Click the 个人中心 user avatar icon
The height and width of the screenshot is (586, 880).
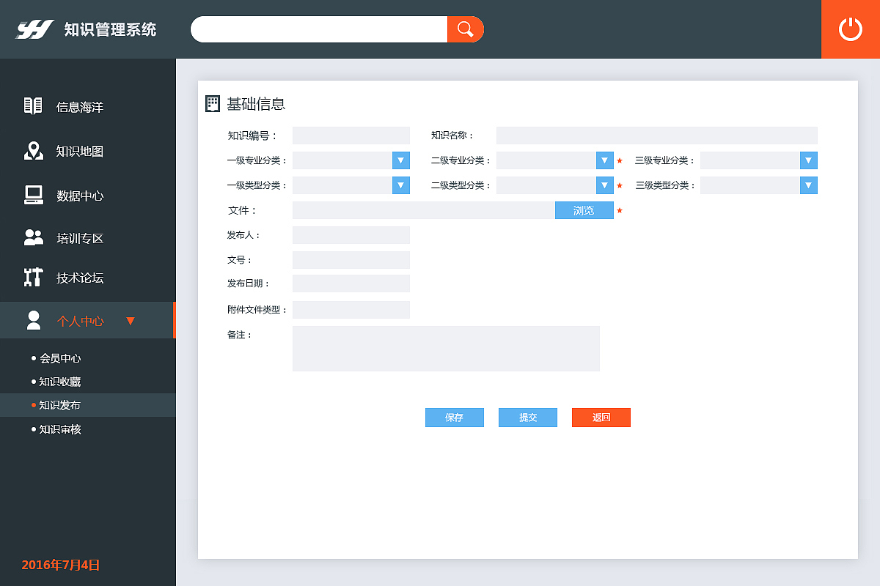(33, 319)
